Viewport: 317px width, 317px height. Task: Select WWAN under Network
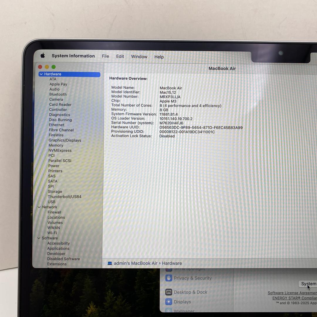click(54, 228)
